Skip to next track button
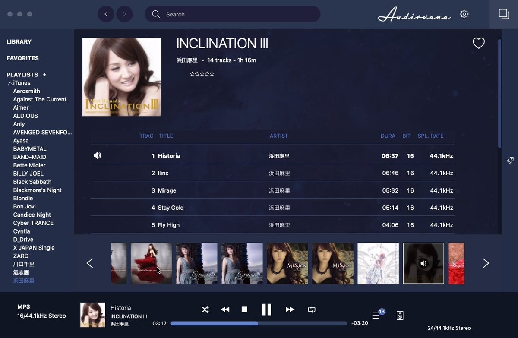 point(290,310)
